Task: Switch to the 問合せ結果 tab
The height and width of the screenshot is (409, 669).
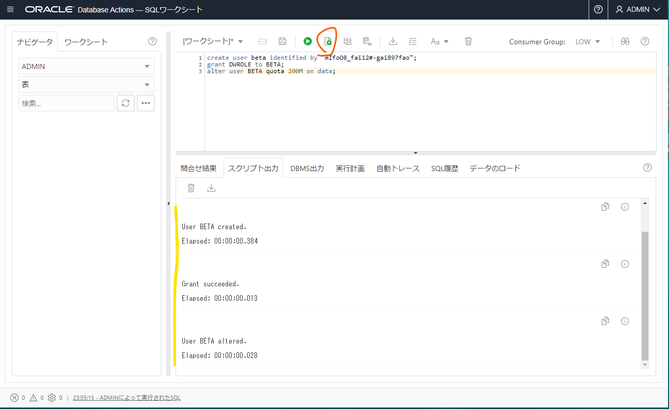Action: 199,168
